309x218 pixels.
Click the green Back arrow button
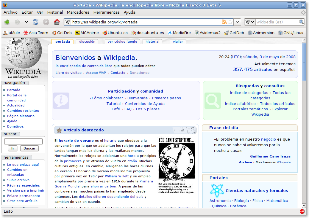7,22
